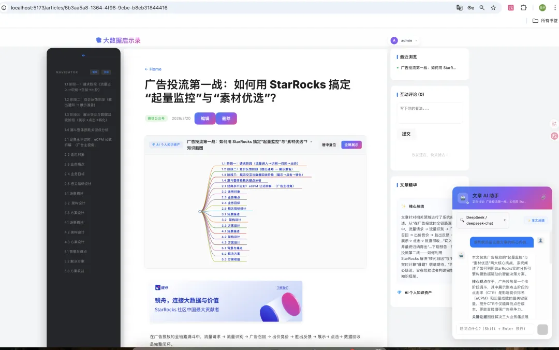Focus the 想问点什么 chat input field
The height and width of the screenshot is (350, 559).
(495, 329)
